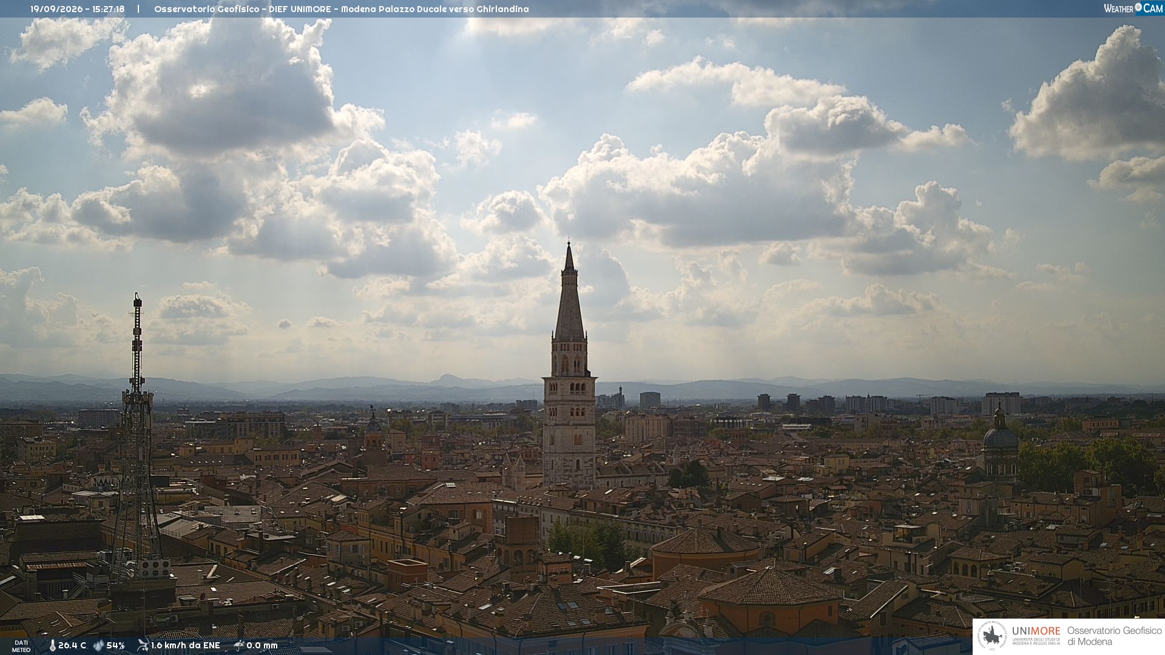1165x655 pixels.
Task: Click the umbrella rainfall icon
Action: [239, 645]
